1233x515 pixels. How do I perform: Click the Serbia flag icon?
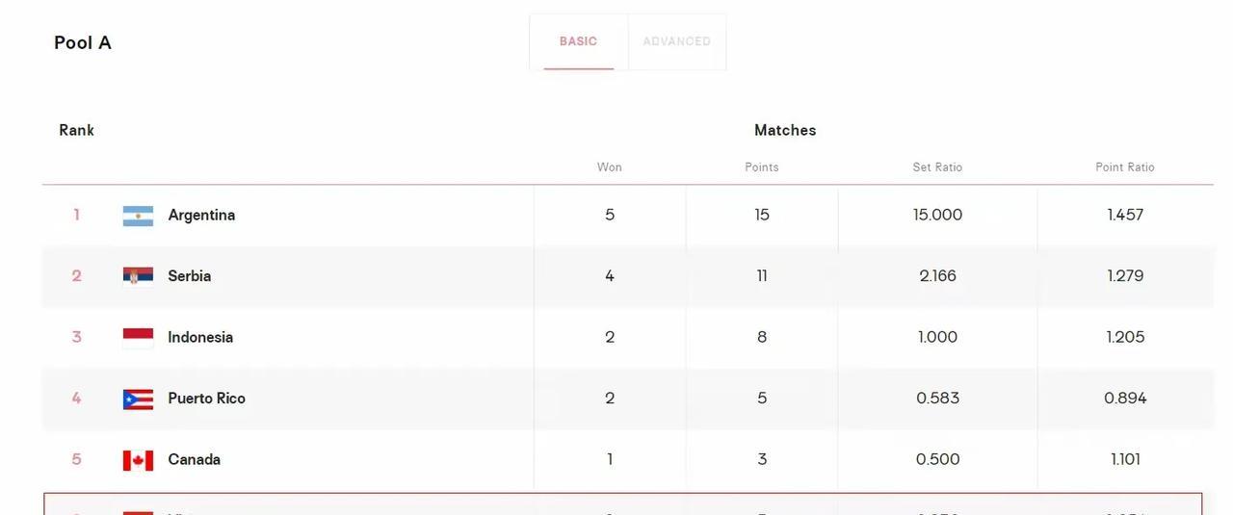pyautogui.click(x=138, y=276)
